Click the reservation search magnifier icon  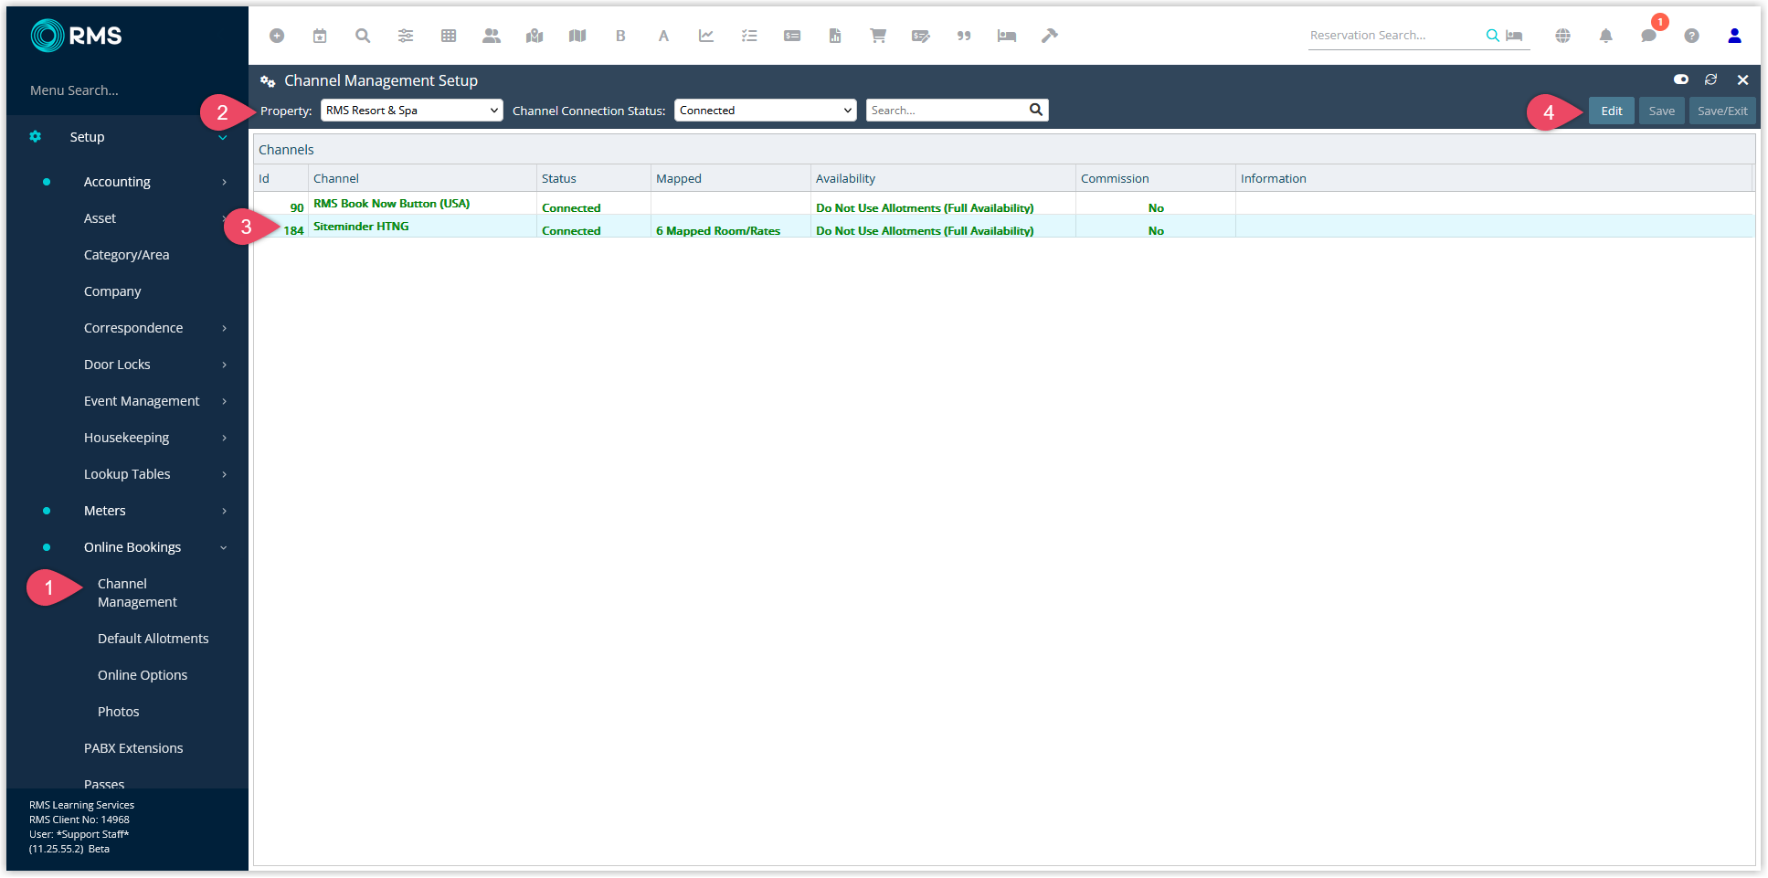point(1492,36)
